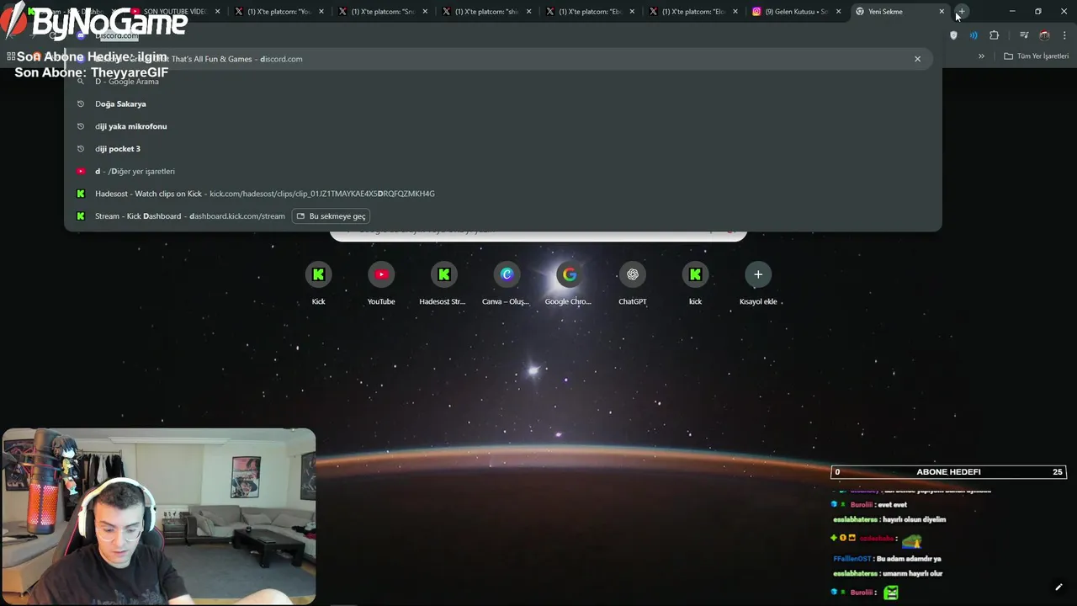Open the Kick shortcut tile
Screen dimensions: 1077x606
pos(318,284)
